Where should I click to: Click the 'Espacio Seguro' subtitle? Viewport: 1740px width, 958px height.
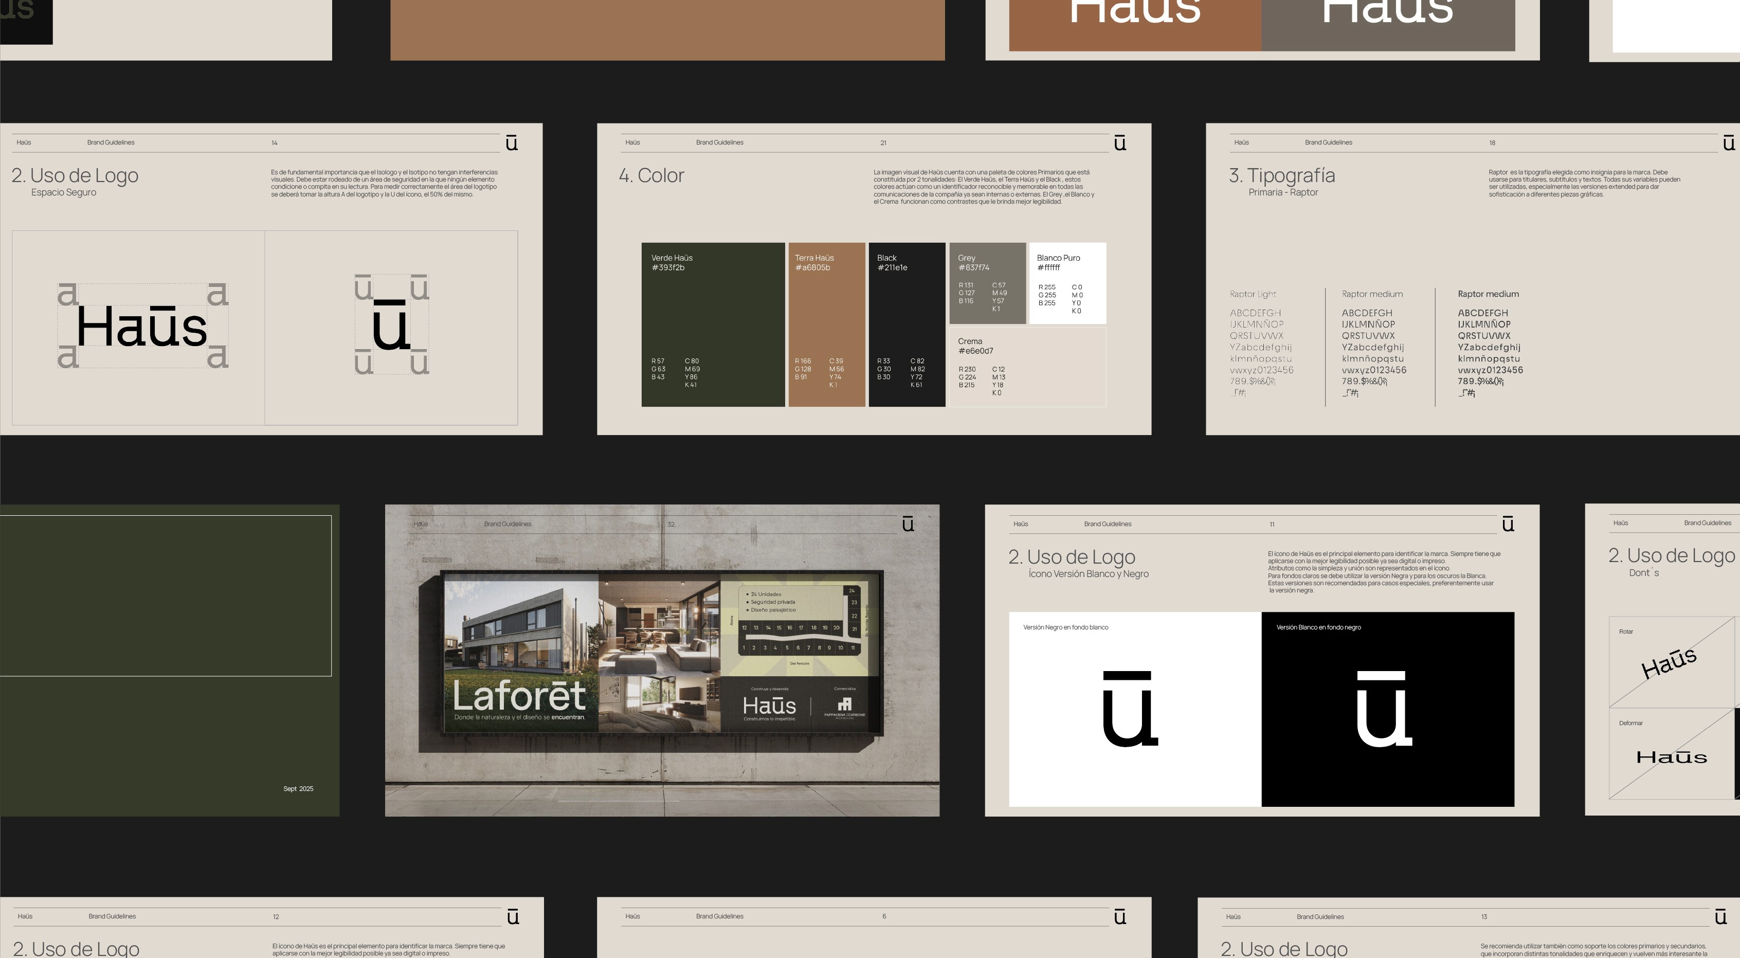coord(63,192)
